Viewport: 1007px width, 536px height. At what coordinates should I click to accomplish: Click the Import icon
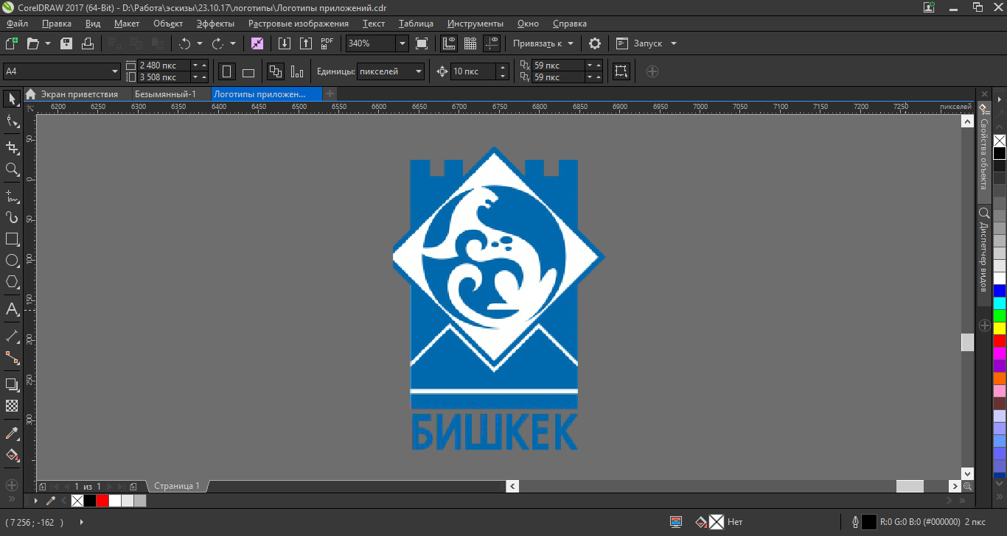coord(284,43)
